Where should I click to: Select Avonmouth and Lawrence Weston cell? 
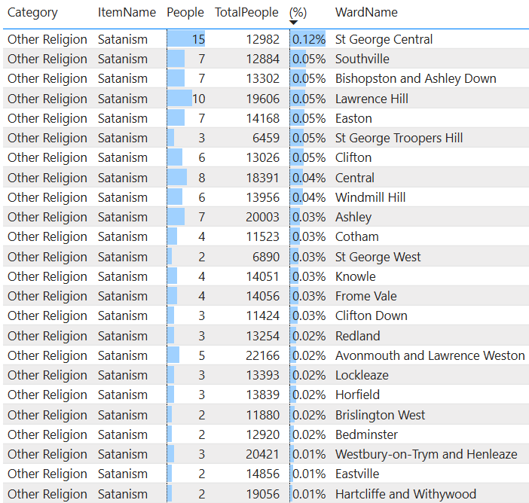pos(430,355)
